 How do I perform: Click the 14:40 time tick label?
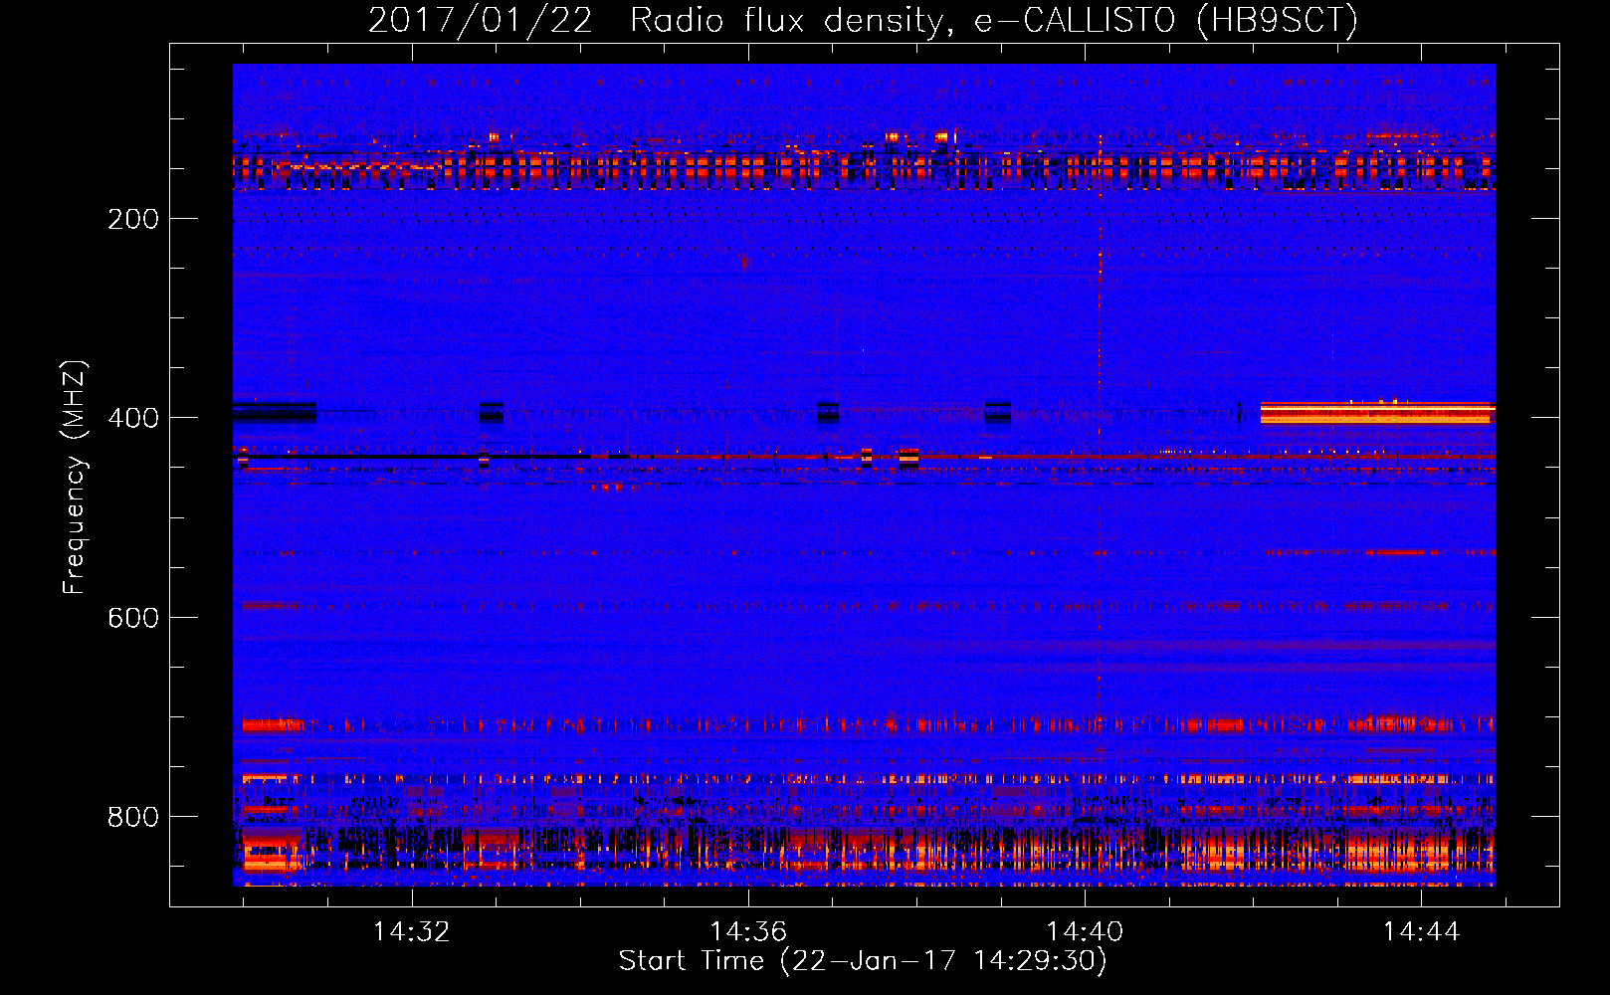(x=1085, y=931)
